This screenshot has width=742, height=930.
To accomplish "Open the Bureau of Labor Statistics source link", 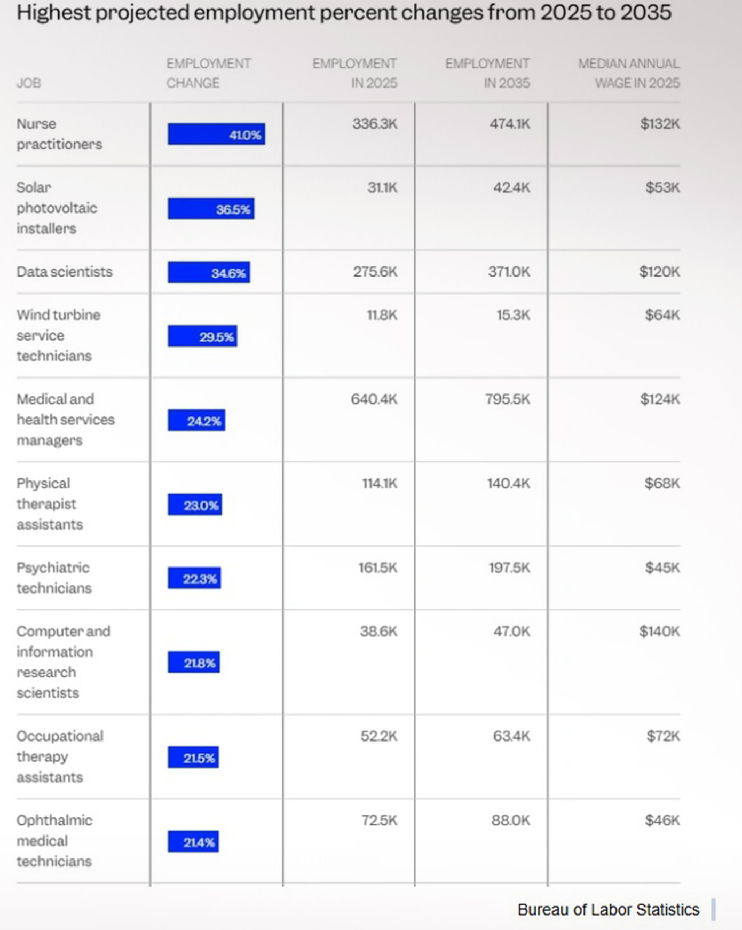I will (609, 910).
